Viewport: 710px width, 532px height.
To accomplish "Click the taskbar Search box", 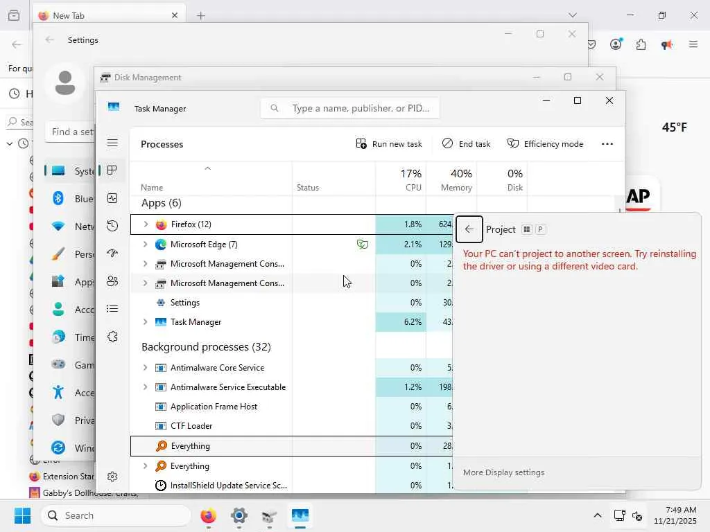I will [116, 515].
